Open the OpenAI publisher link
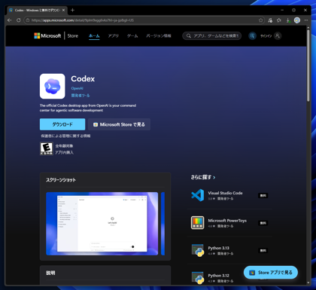Image resolution: width=316 pixels, height=290 pixels. tap(77, 88)
